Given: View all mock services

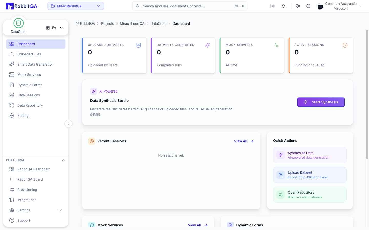Looking at the screenshot, I should point(198,225).
